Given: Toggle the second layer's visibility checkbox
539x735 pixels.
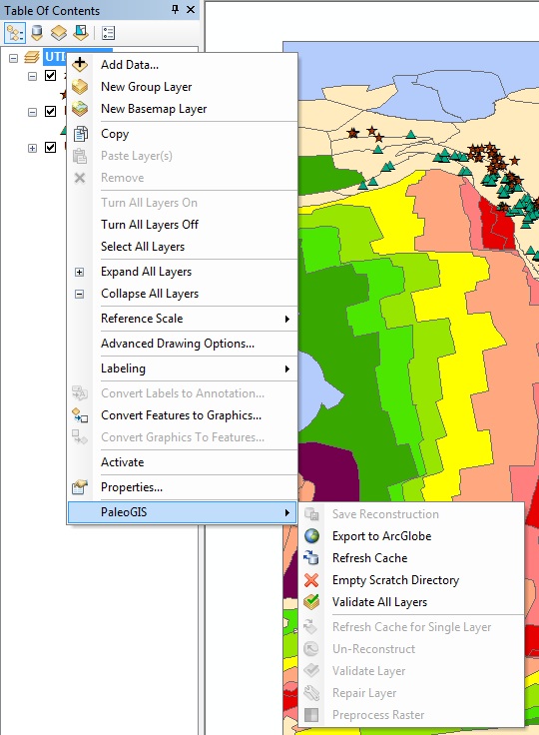Looking at the screenshot, I should click(50, 112).
